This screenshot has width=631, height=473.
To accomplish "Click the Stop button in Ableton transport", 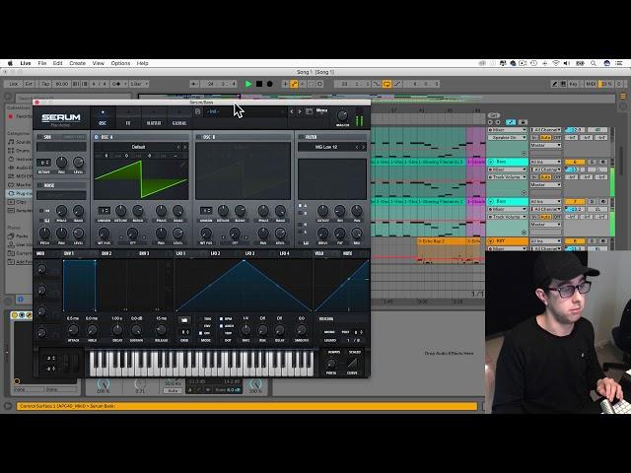I will (259, 84).
